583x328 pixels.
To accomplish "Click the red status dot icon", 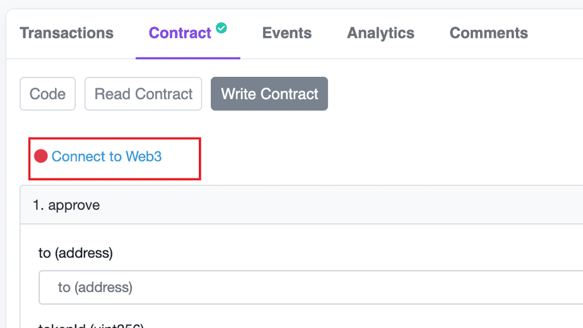I will tap(41, 156).
